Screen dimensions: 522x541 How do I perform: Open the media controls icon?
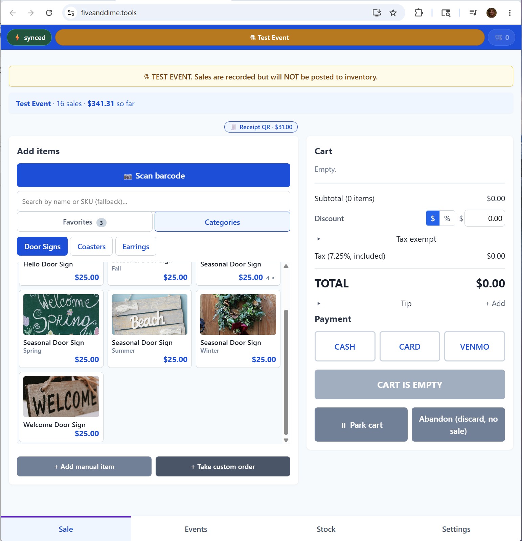[473, 13]
